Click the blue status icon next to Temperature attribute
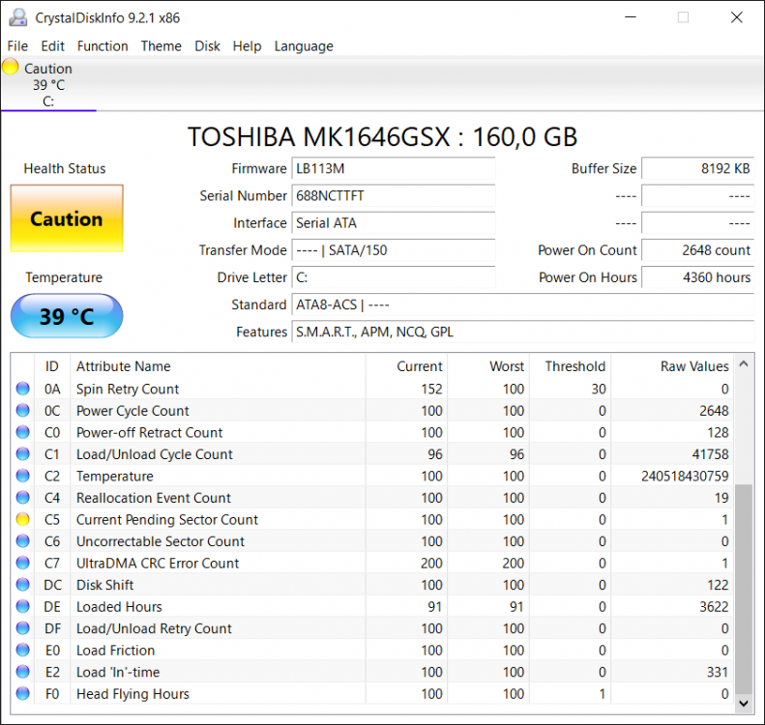The width and height of the screenshot is (765, 725). [x=23, y=477]
